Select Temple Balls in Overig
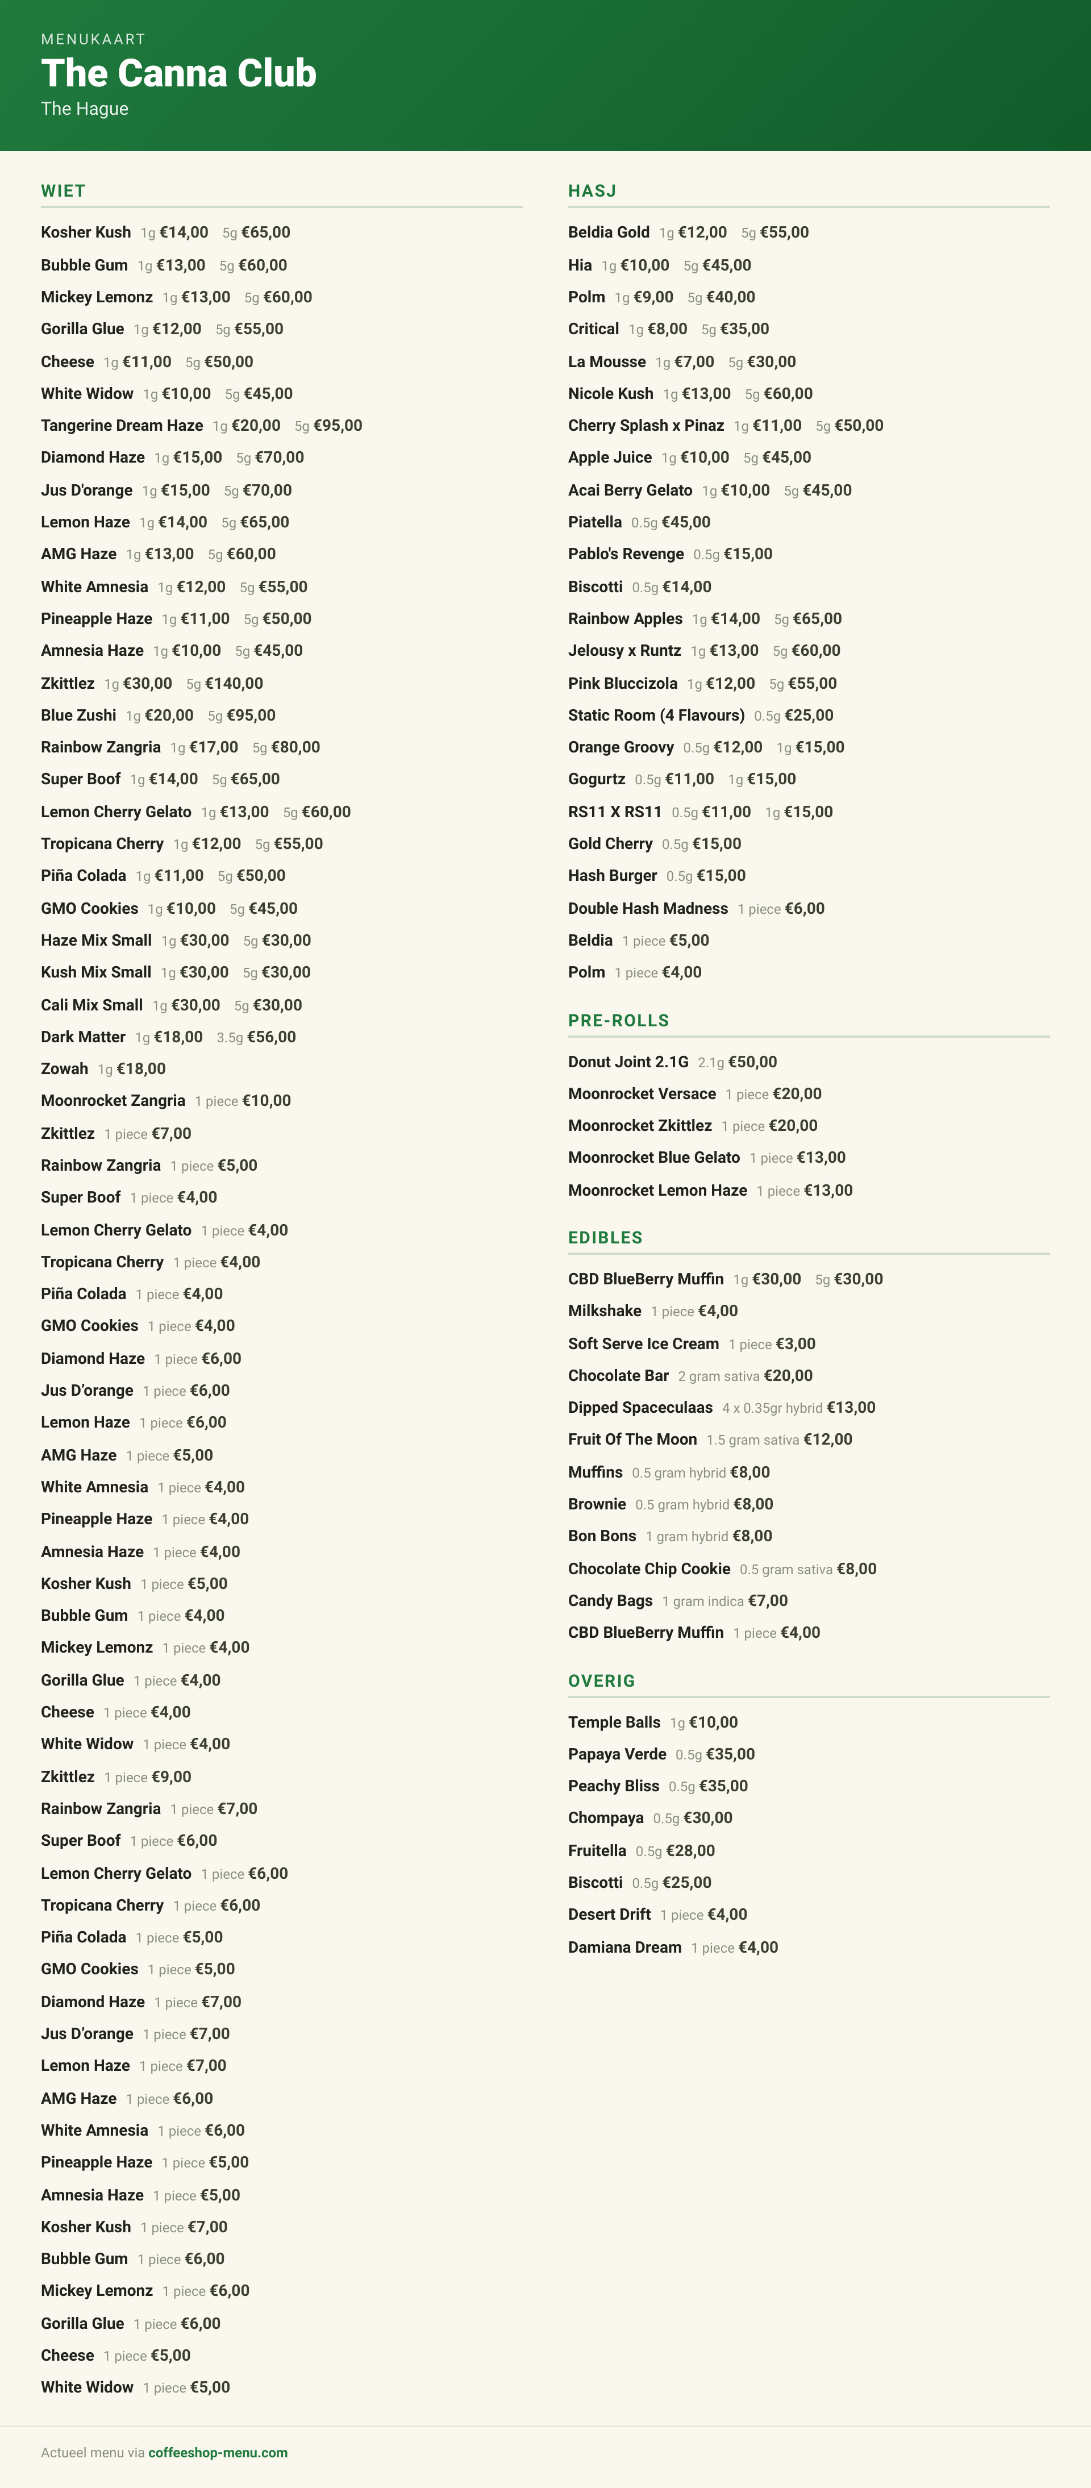The image size is (1091, 2488). pos(653,1722)
